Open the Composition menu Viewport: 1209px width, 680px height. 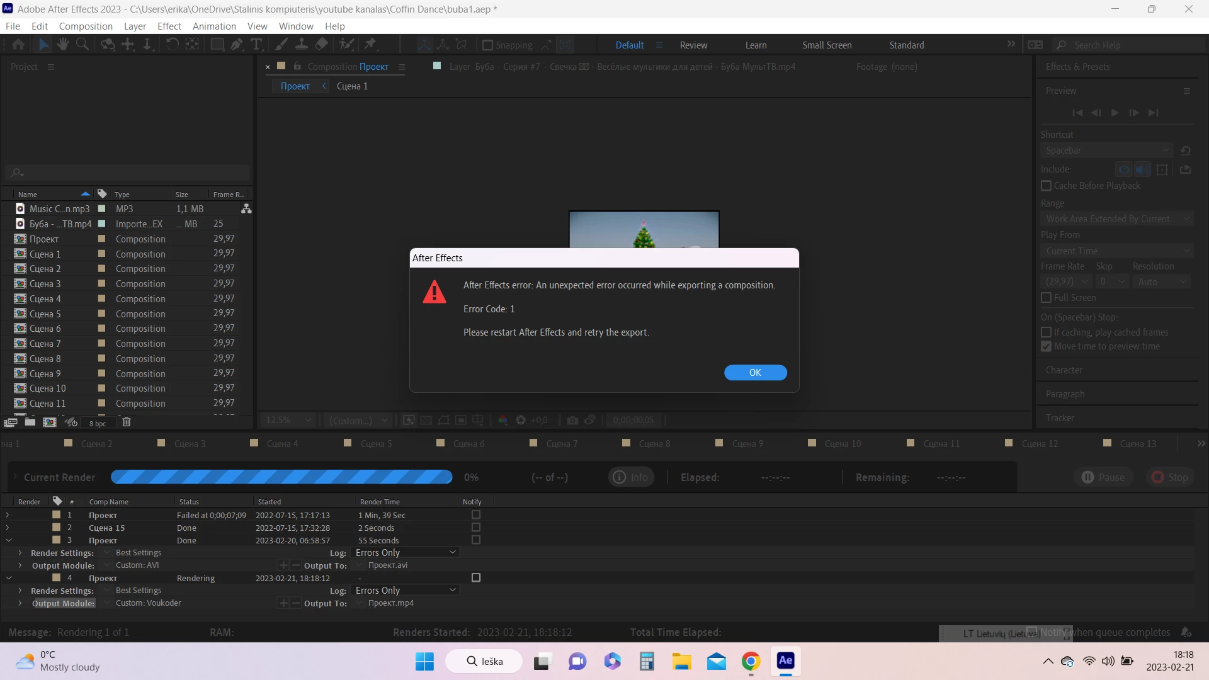[x=86, y=26]
